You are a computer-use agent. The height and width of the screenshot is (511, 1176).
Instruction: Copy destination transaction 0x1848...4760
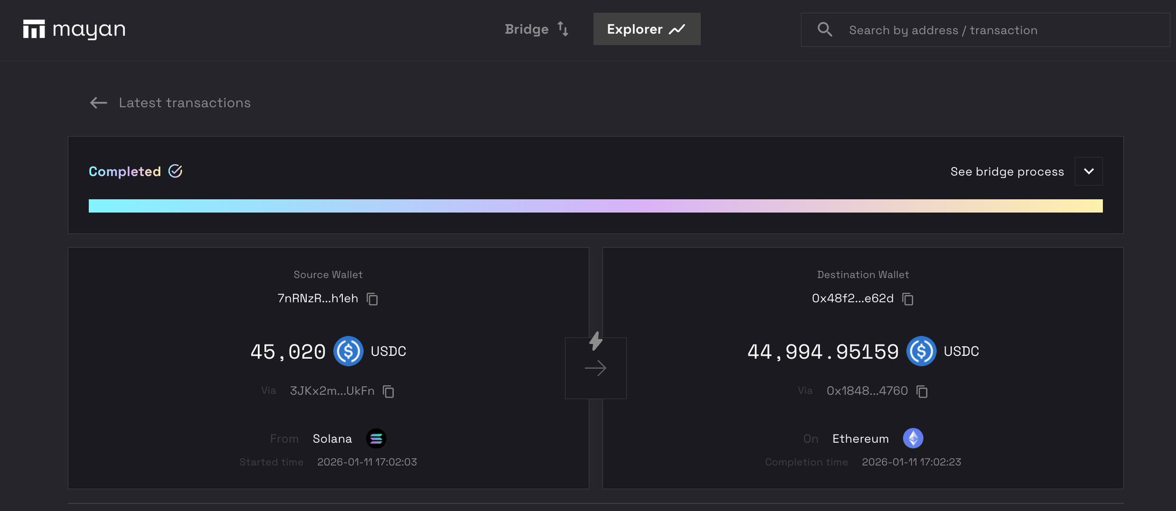(922, 392)
